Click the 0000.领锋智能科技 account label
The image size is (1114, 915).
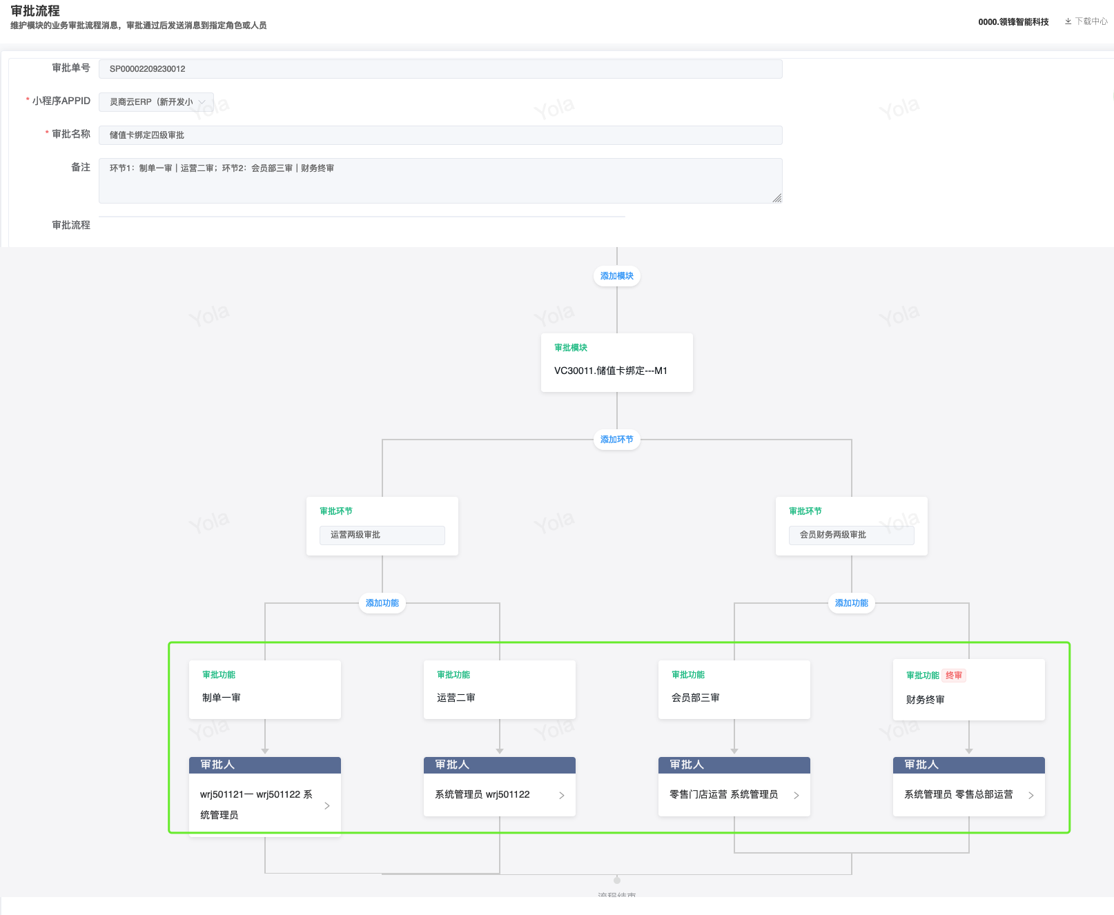click(x=1013, y=22)
